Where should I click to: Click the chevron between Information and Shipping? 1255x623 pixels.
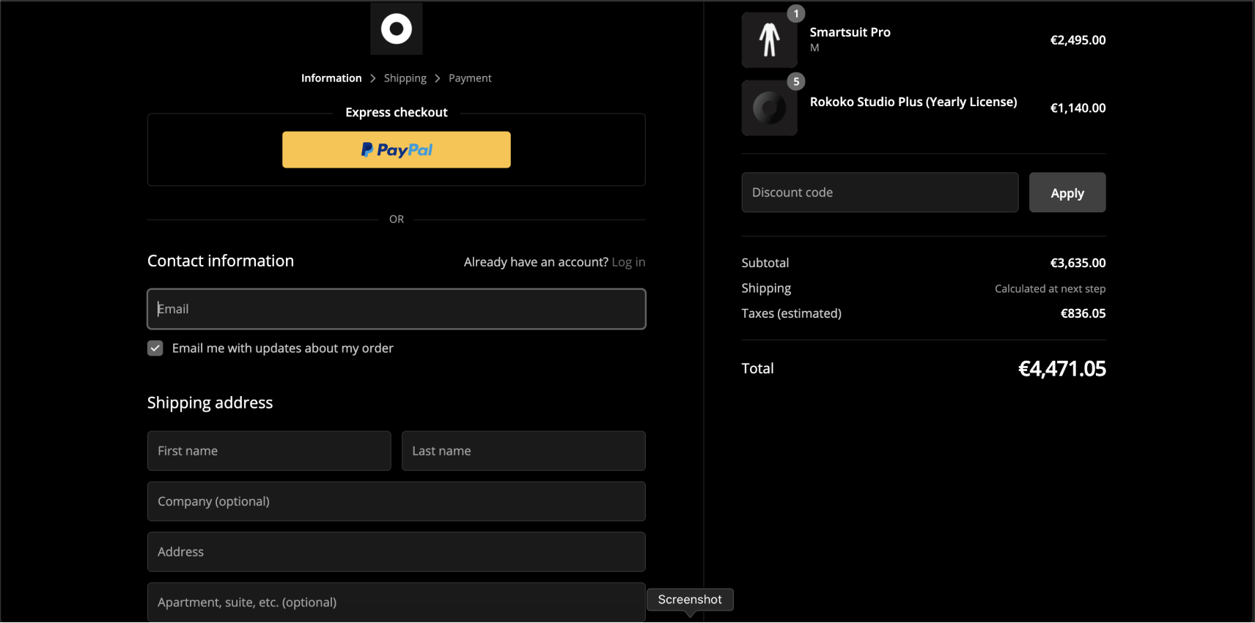coord(373,78)
